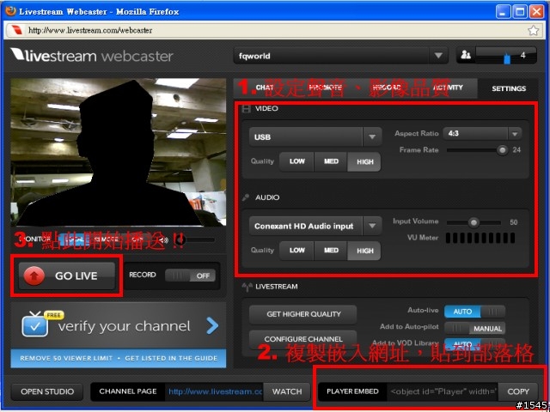Switch to the ACTIVITY tab
This screenshot has height=412, width=550.
point(448,88)
